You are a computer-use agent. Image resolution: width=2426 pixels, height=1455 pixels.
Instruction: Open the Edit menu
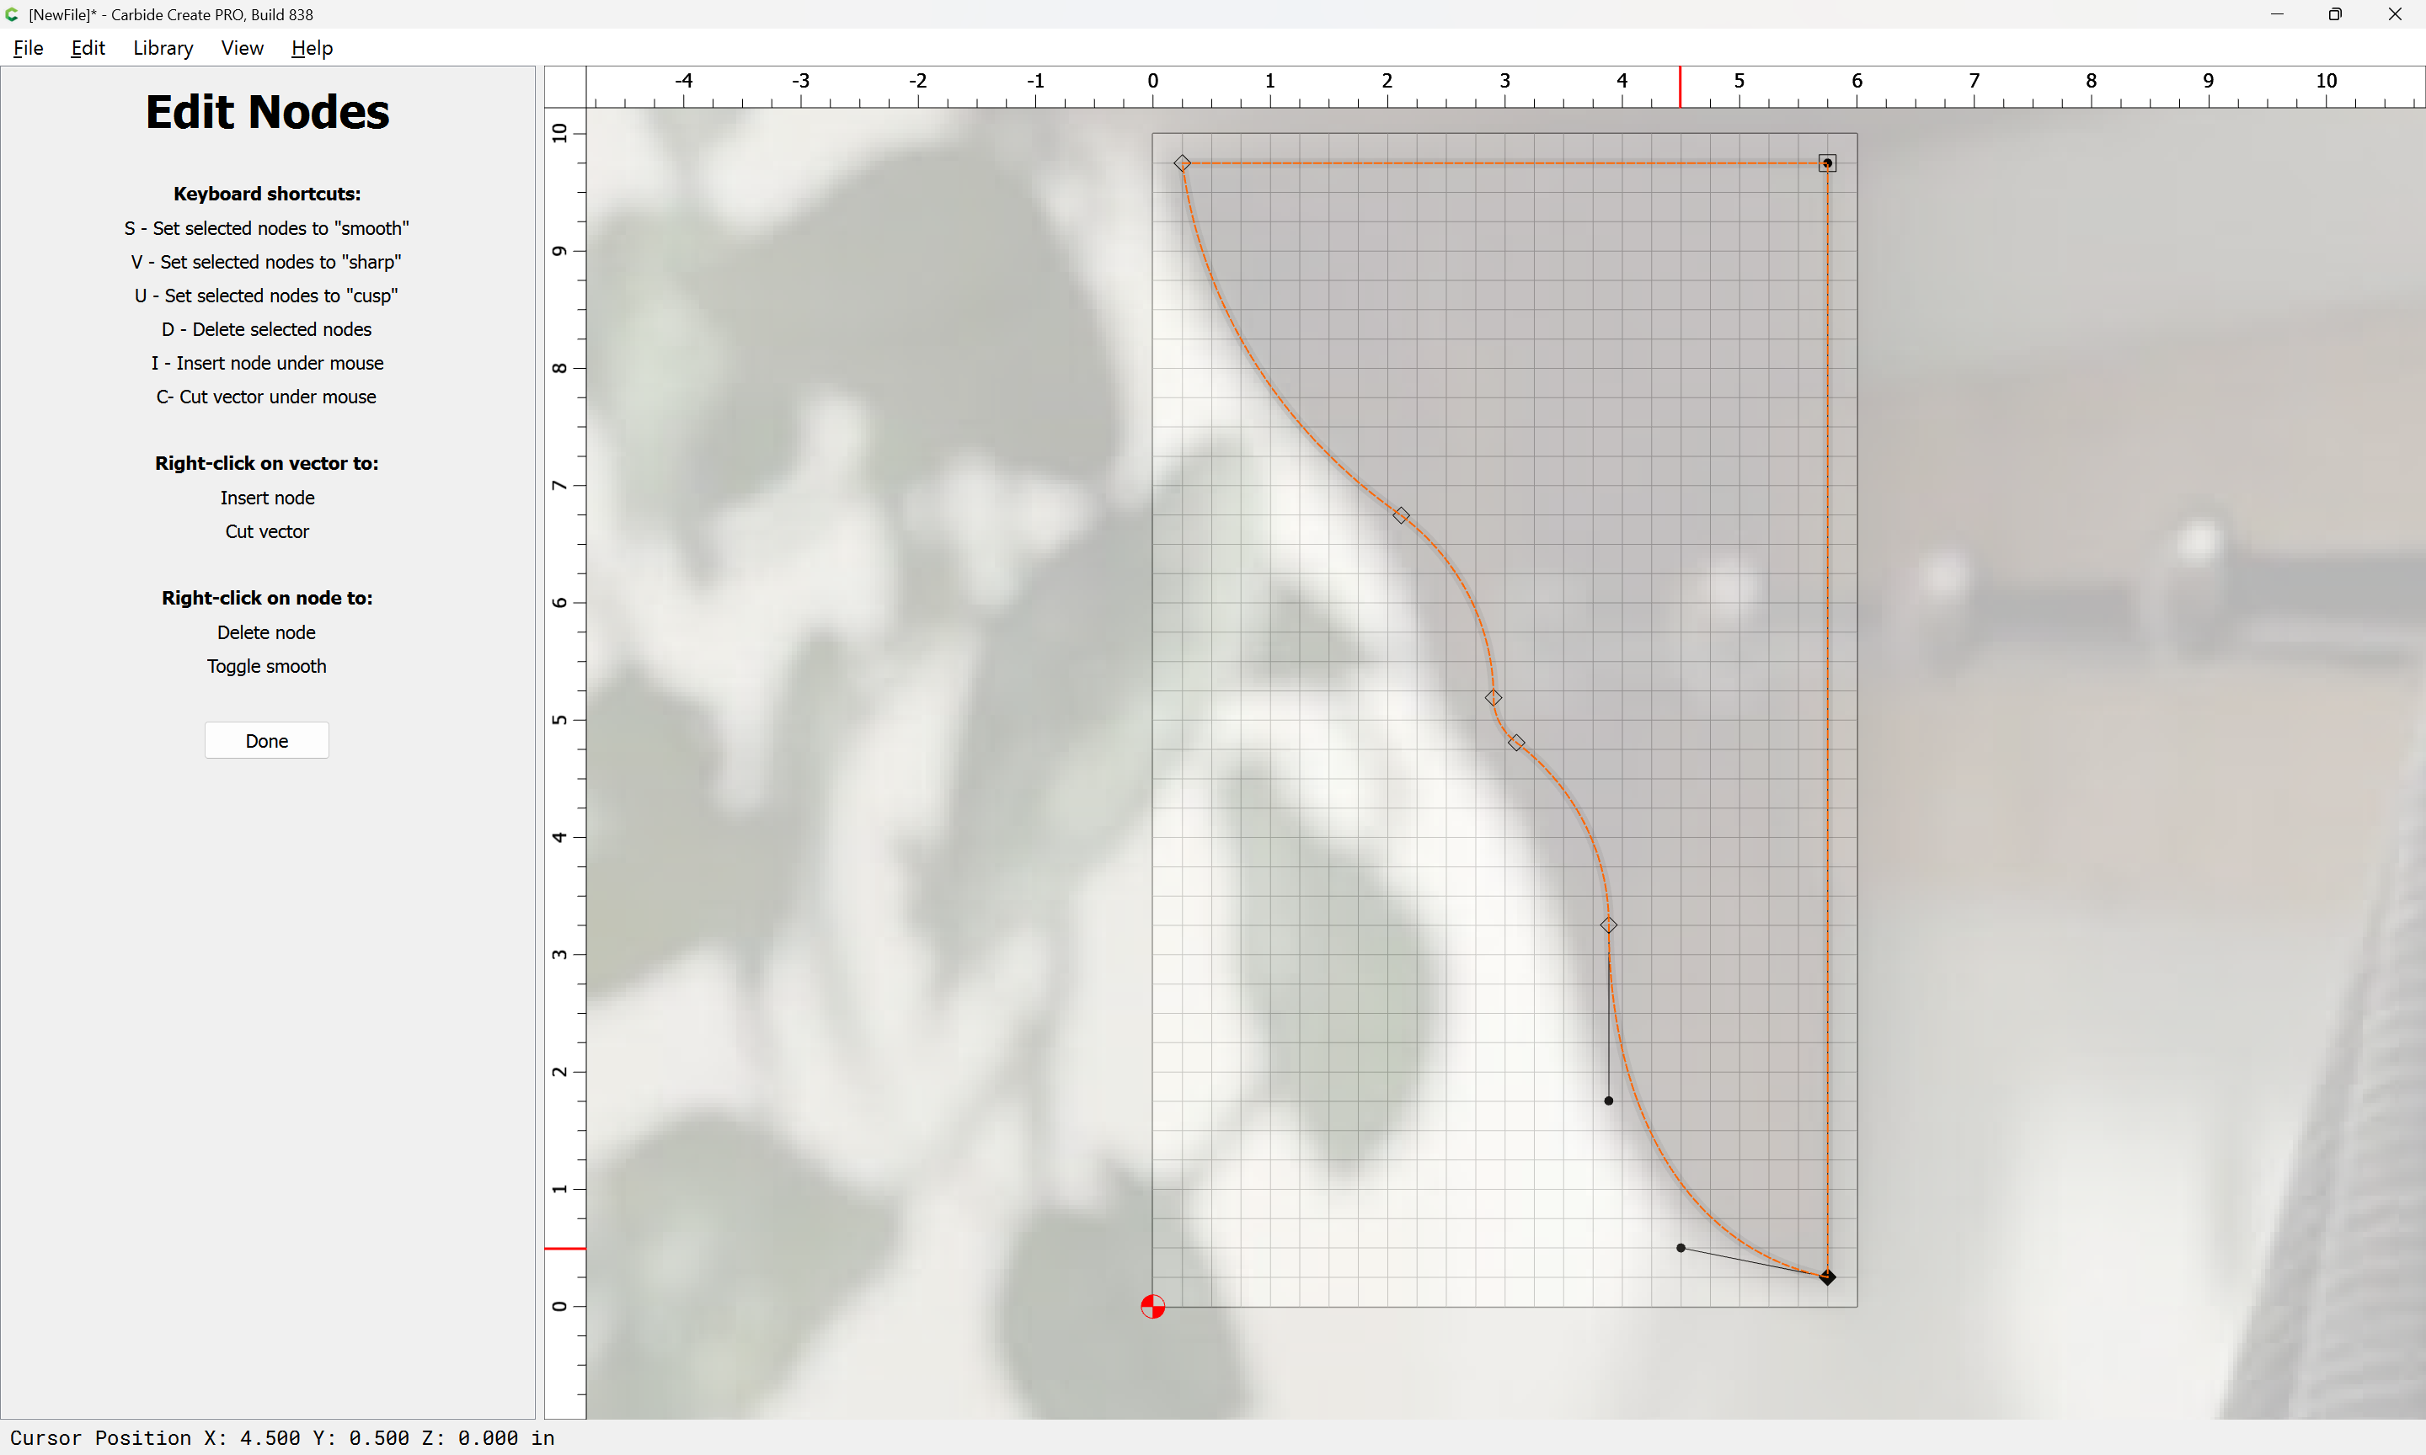tap(88, 48)
